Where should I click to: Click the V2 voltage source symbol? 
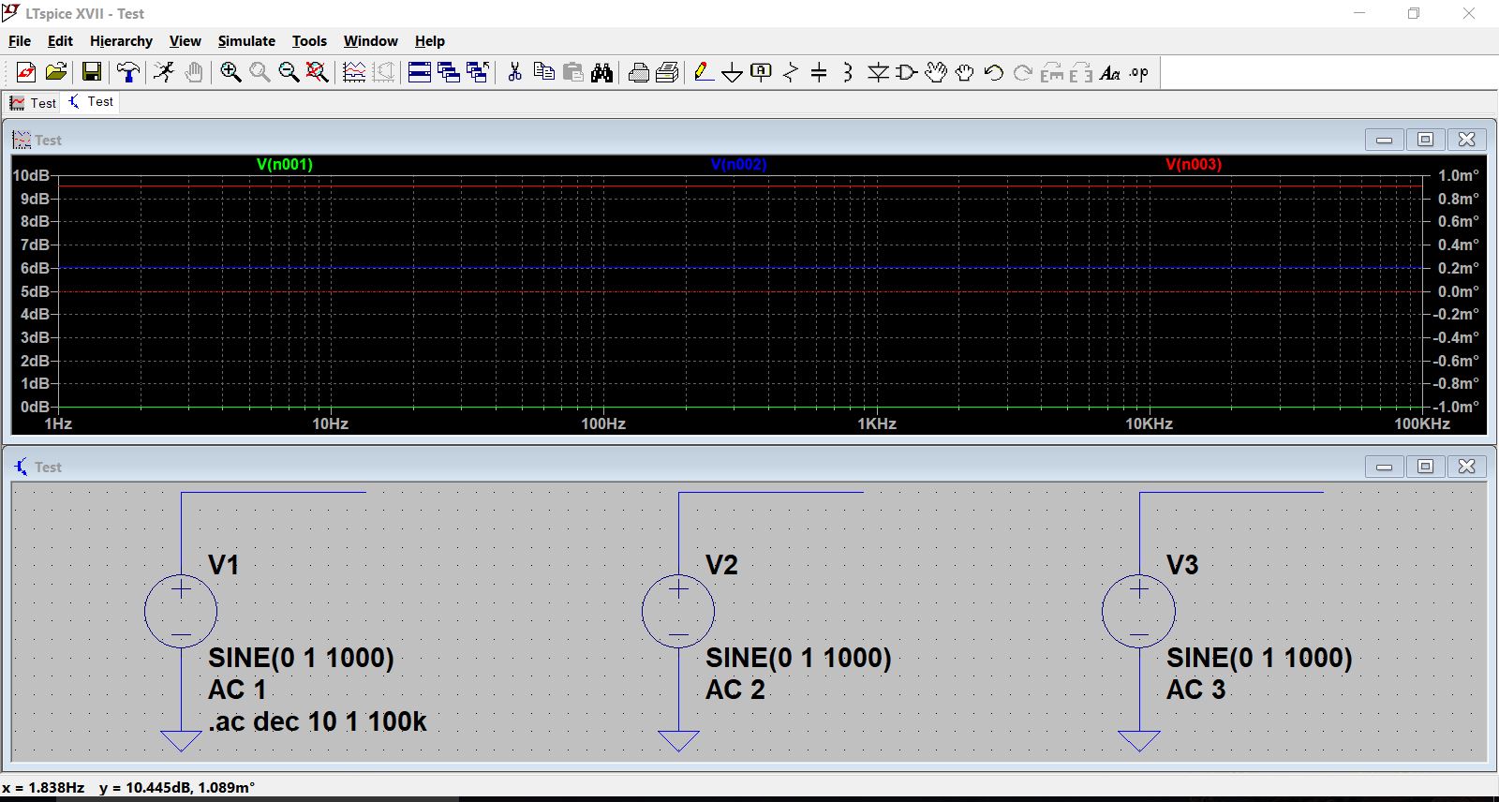678,612
